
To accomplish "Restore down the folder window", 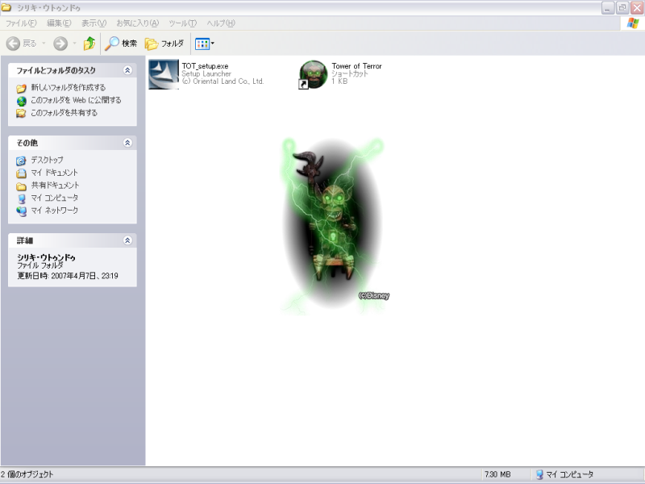I will pos(622,8).
